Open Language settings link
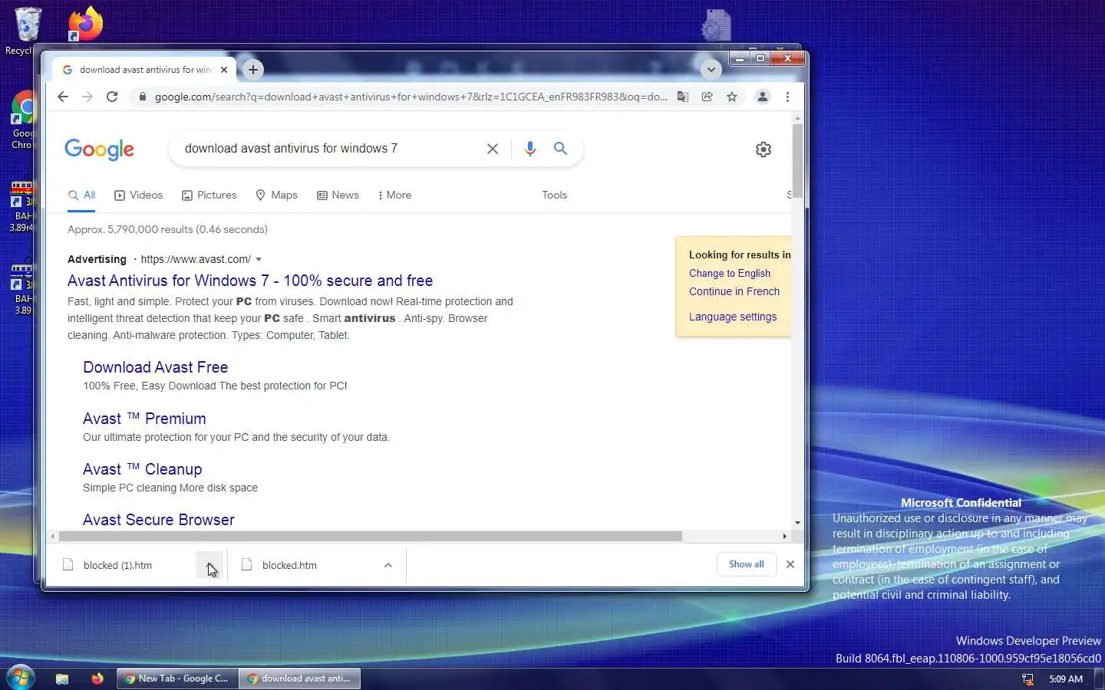Viewport: 1105px width, 690px height. click(x=733, y=317)
